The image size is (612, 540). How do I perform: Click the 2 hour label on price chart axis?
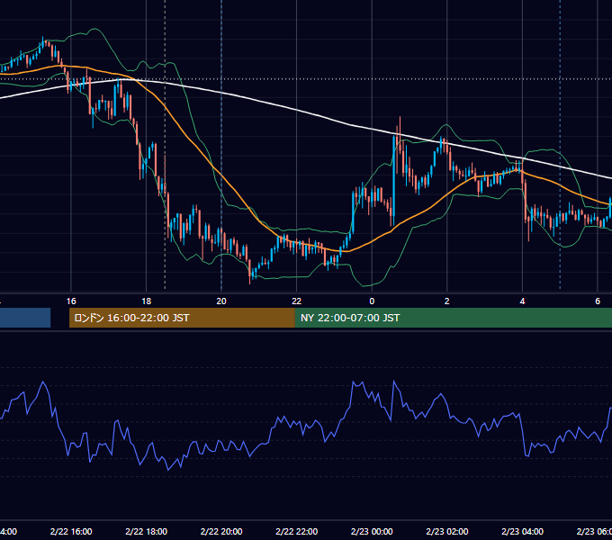tap(447, 301)
